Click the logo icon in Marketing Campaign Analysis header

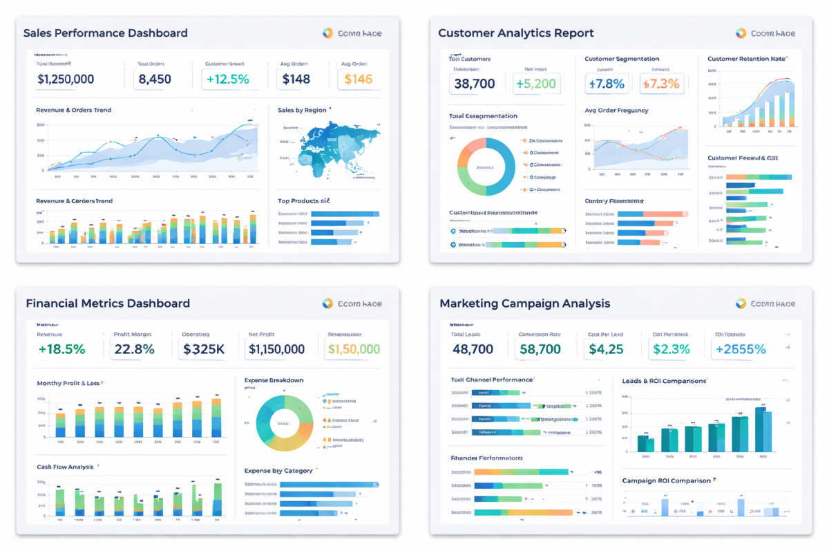(x=741, y=303)
